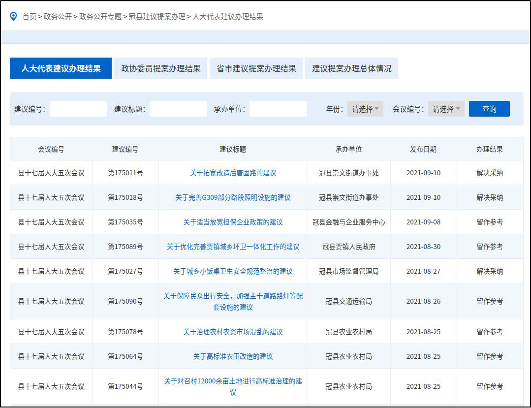Click the 办理结果 column header
Image resolution: width=531 pixels, height=408 pixels.
click(x=490, y=149)
